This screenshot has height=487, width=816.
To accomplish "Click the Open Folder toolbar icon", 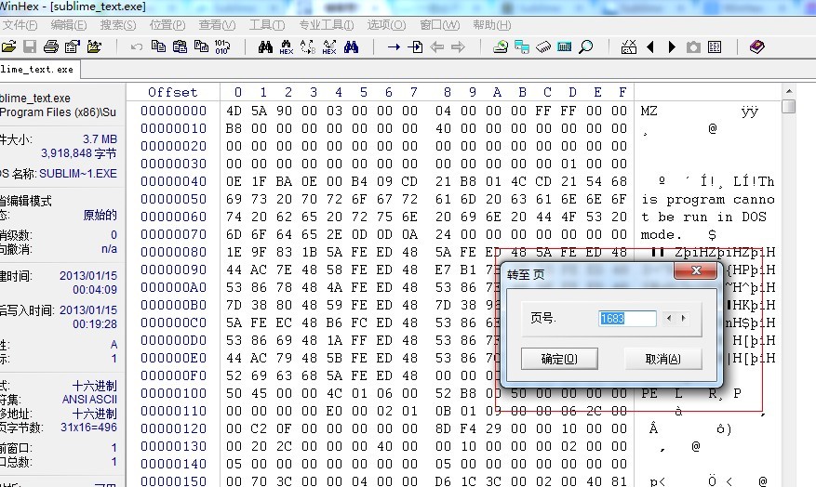I will point(94,46).
